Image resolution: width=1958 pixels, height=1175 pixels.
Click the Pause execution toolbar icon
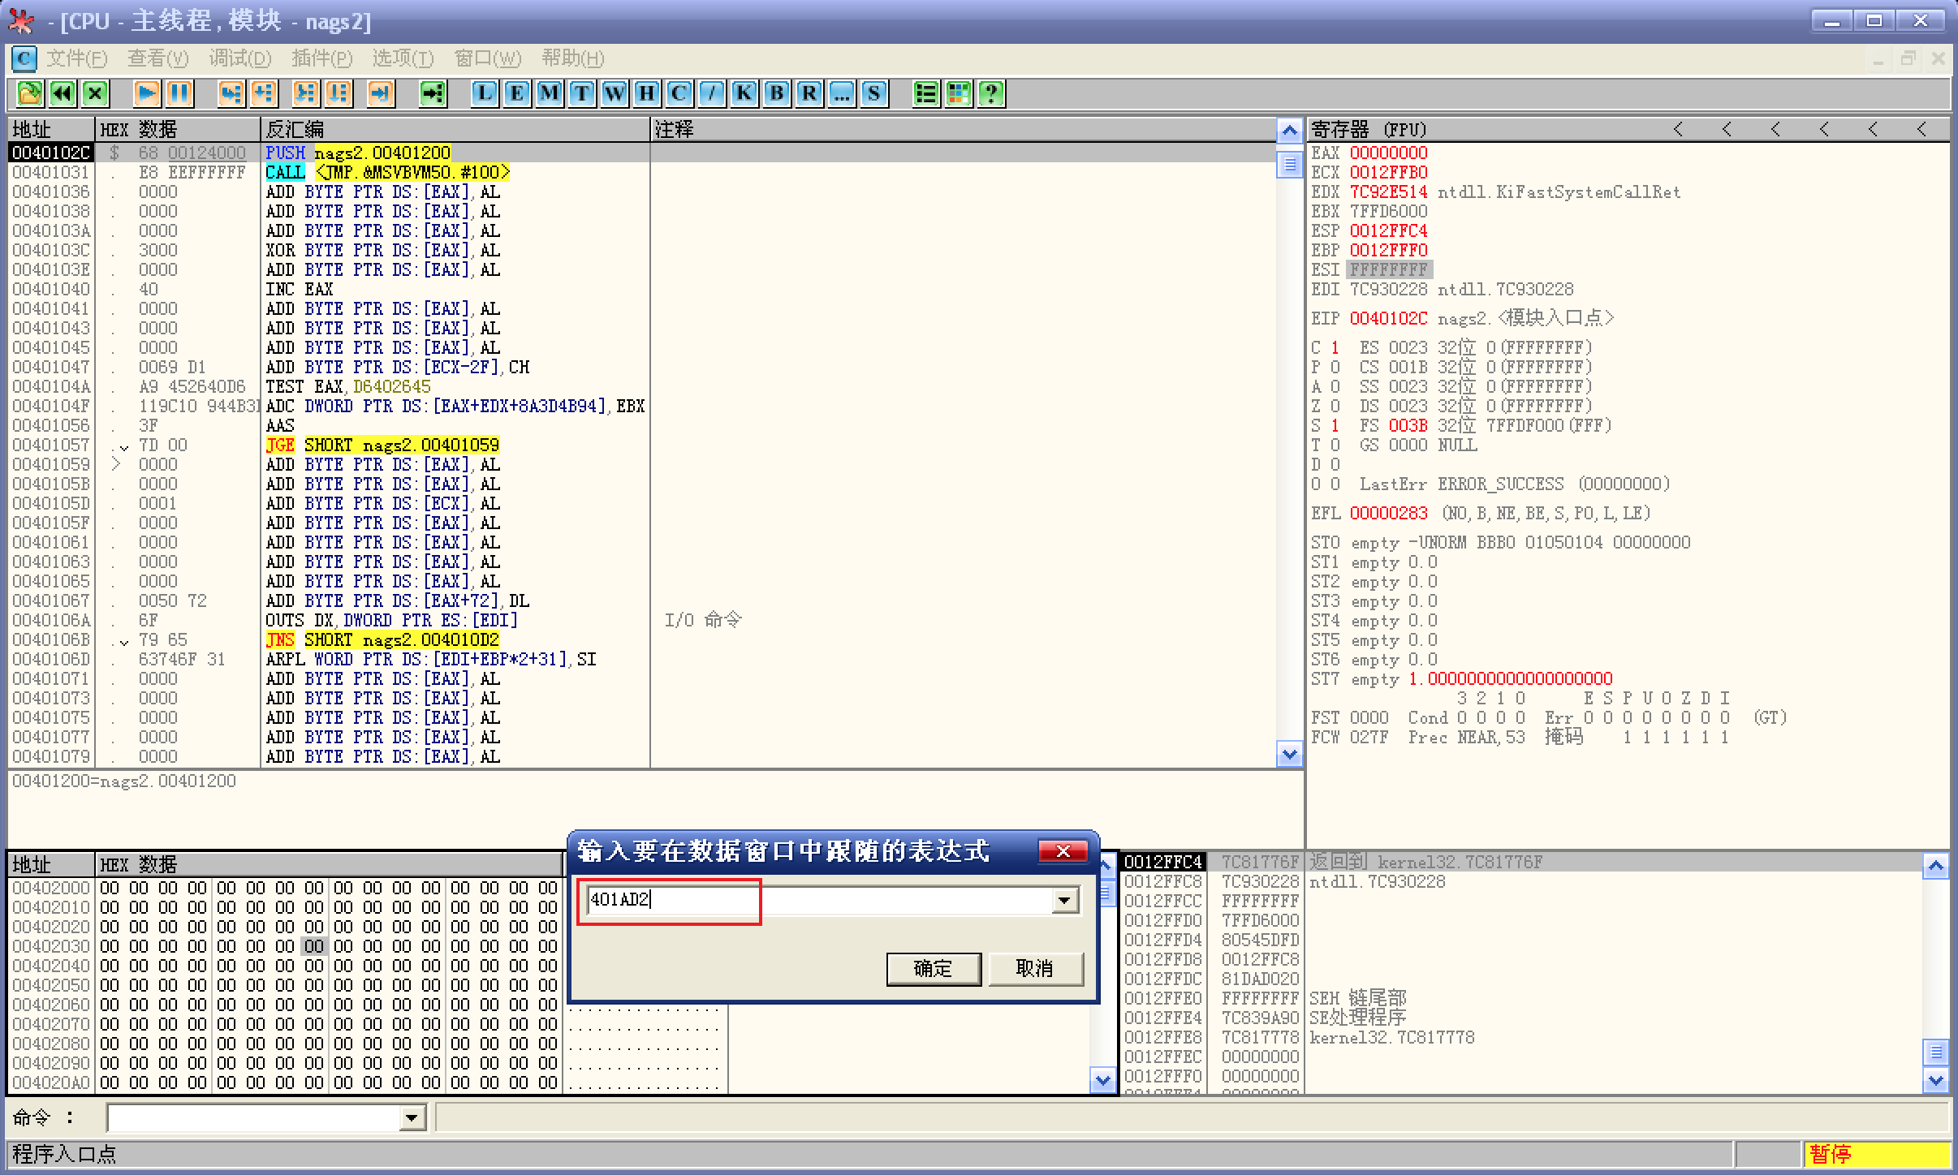coord(179,93)
